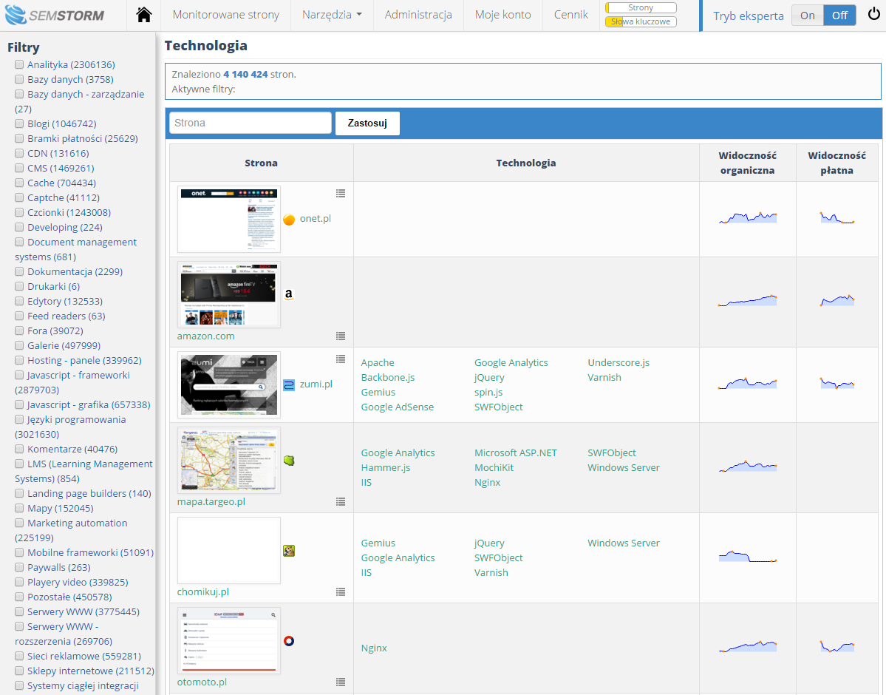Open list menu icon for chomikuj.pl

[341, 591]
